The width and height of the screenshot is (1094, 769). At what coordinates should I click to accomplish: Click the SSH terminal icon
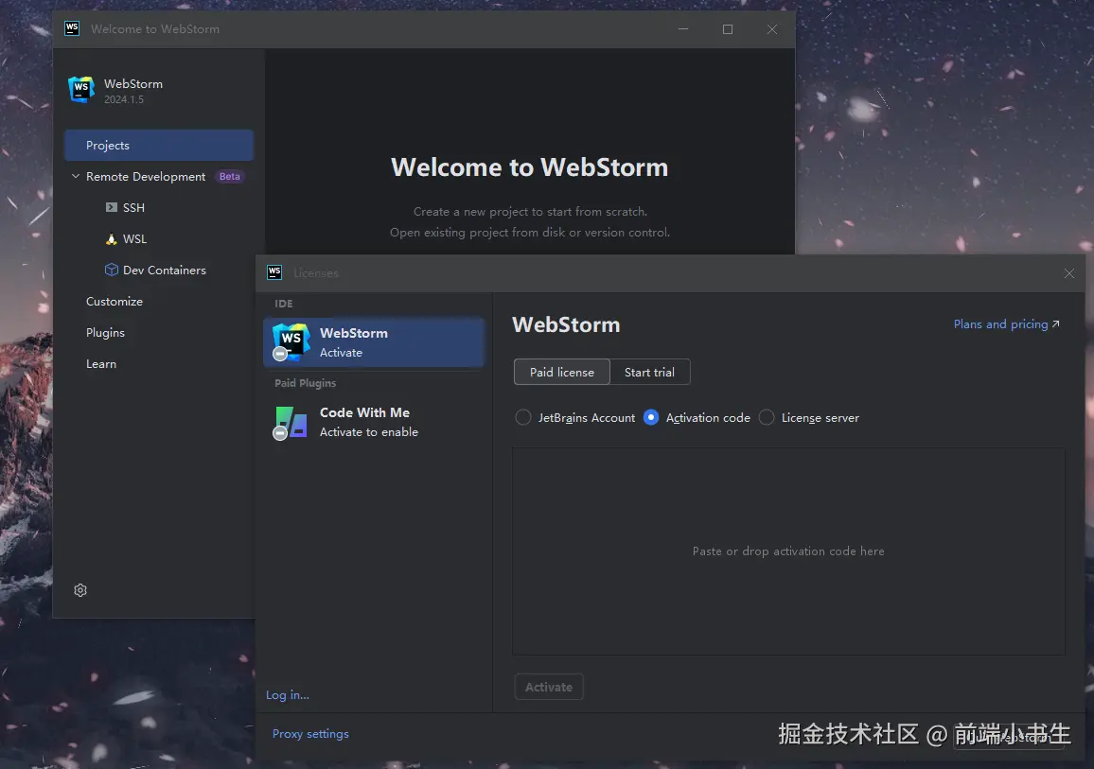point(111,207)
